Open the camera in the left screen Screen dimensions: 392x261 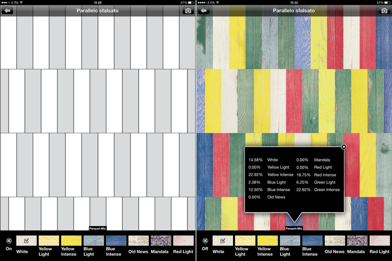[x=188, y=11]
